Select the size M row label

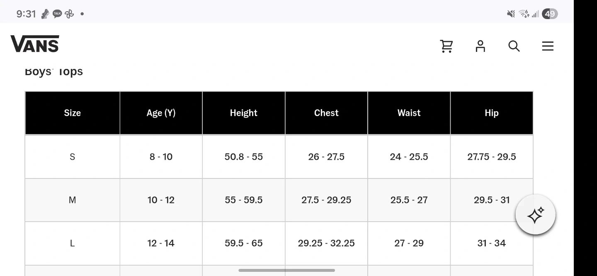(x=72, y=200)
